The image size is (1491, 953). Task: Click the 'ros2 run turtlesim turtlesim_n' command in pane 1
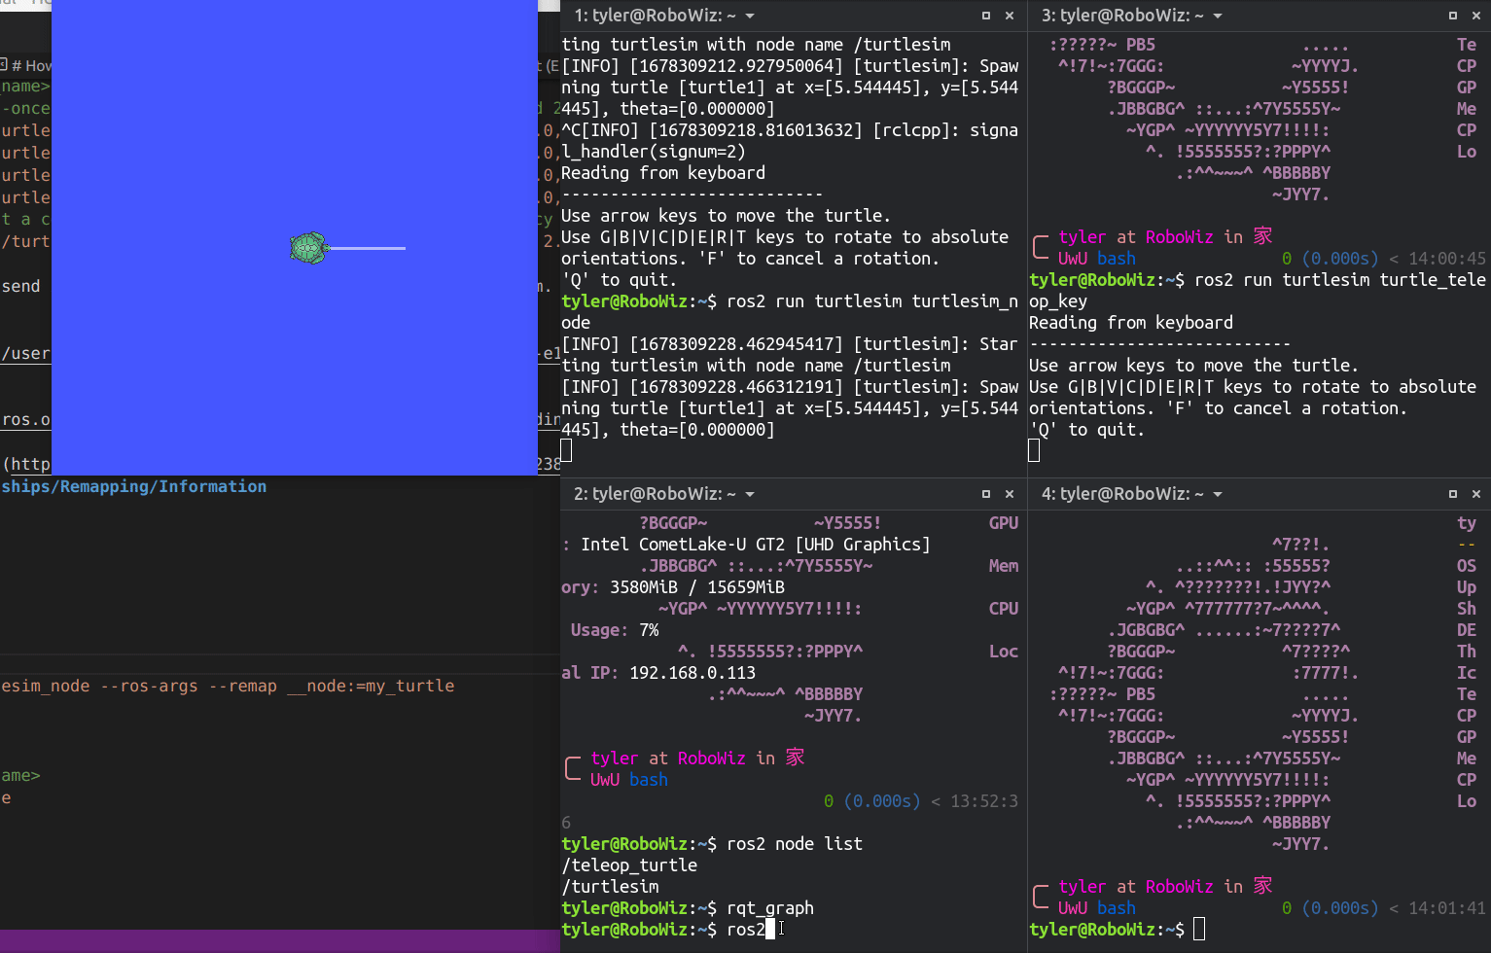tap(872, 301)
